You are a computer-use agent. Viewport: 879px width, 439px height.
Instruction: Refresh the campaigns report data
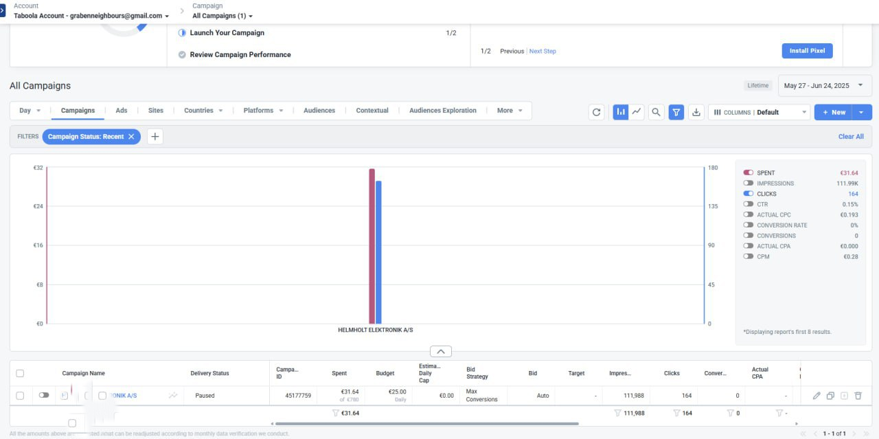click(596, 111)
